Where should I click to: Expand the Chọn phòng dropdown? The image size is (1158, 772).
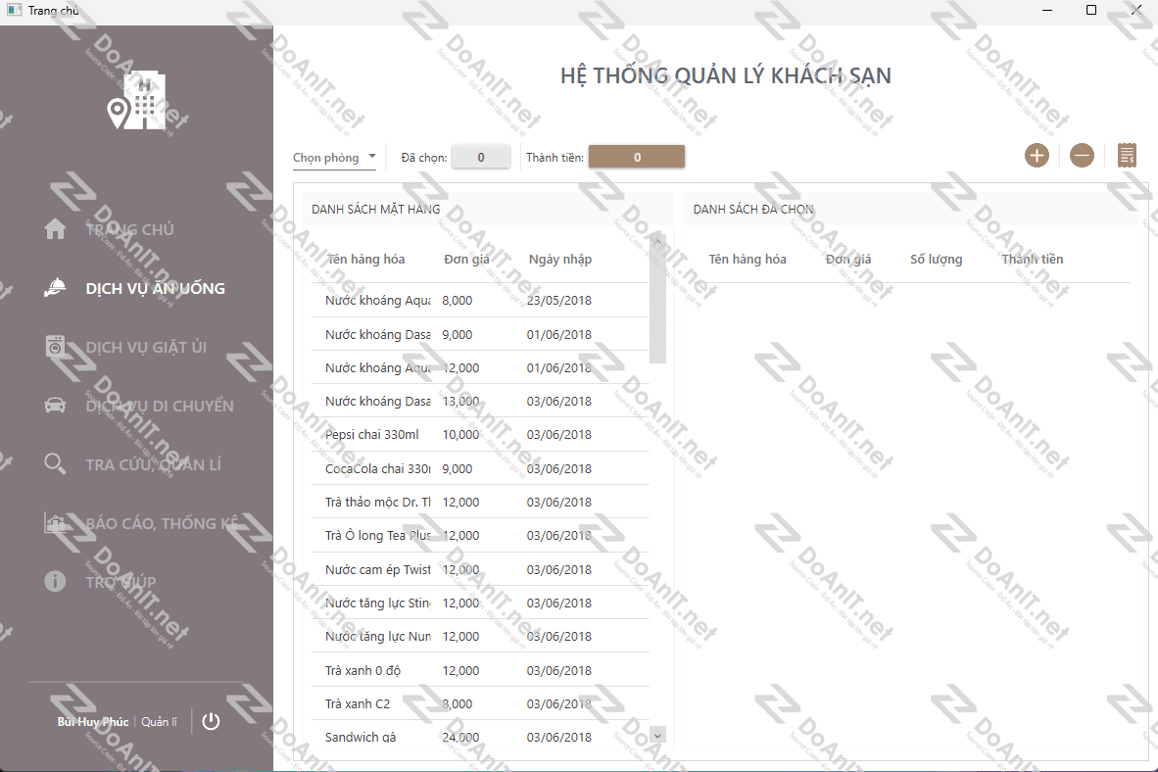coord(334,158)
